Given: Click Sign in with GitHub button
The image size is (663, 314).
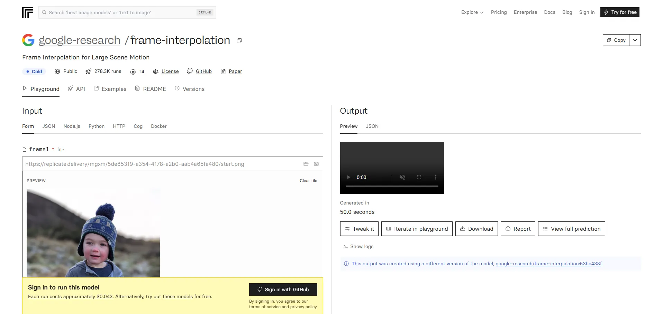Looking at the screenshot, I should 283,289.
